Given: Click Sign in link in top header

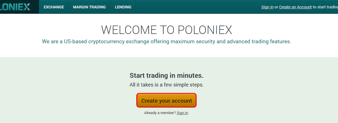Looking at the screenshot, I should pyautogui.click(x=267, y=7).
